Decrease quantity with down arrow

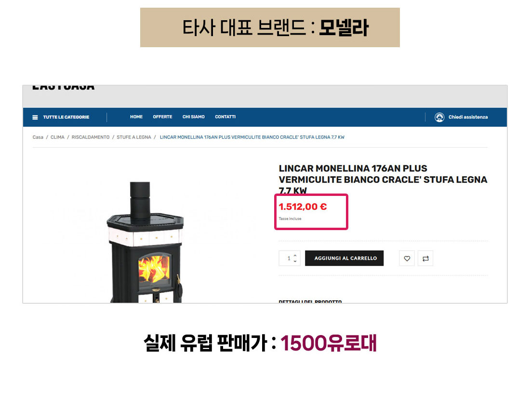pyautogui.click(x=295, y=261)
